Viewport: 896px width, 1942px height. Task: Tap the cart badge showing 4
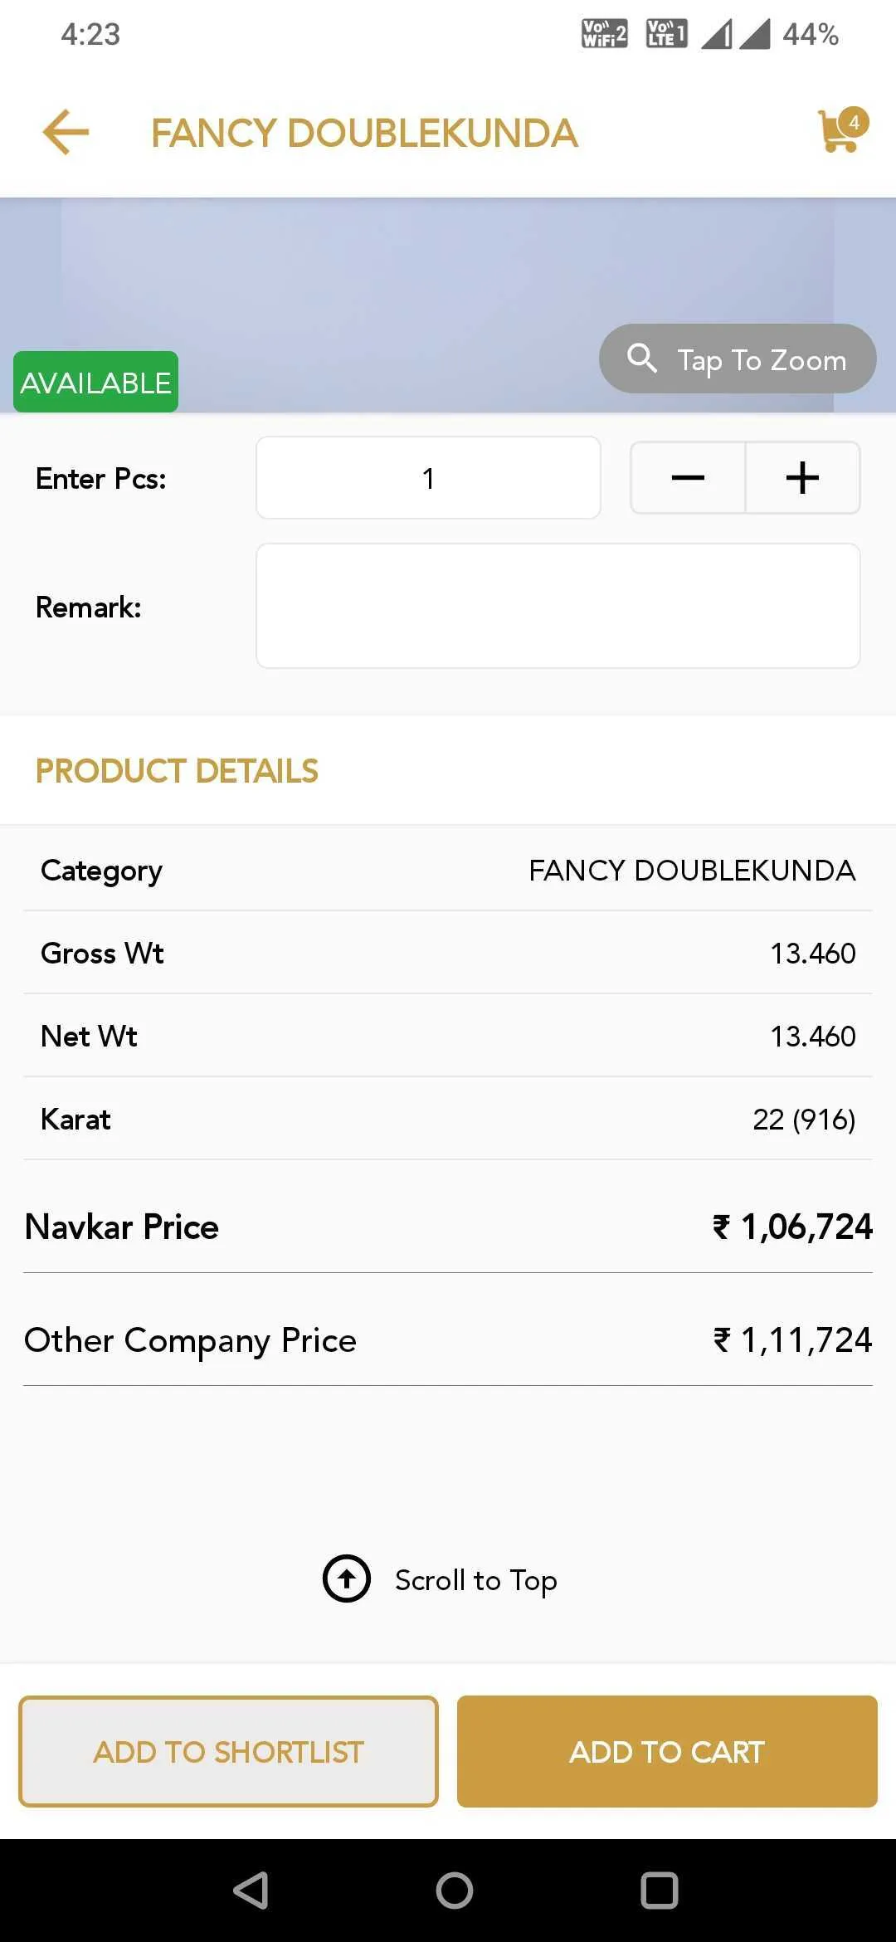click(854, 122)
